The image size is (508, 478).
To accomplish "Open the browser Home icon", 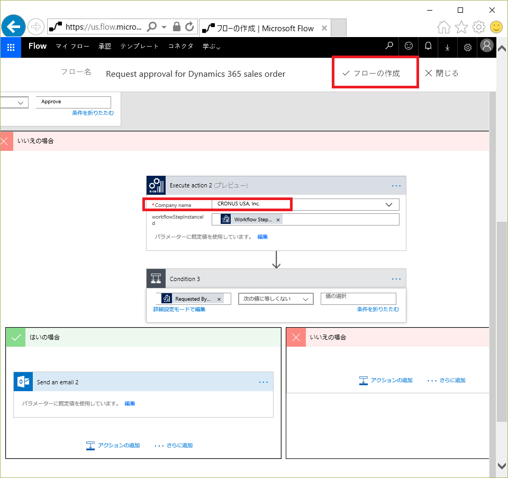I will [x=444, y=27].
